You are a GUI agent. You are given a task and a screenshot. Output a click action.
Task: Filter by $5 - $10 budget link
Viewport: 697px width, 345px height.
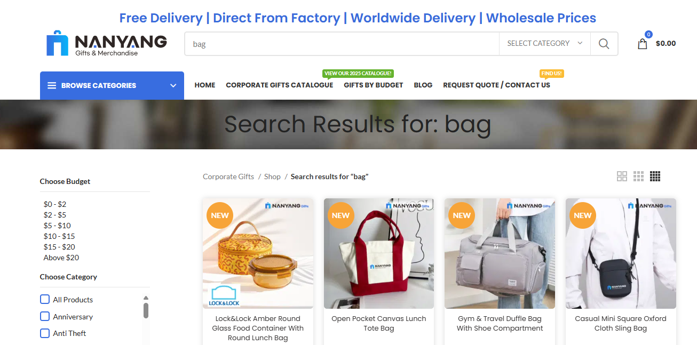57,226
